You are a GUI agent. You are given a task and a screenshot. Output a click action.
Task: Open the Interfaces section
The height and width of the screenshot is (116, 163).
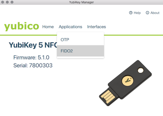(x=96, y=27)
